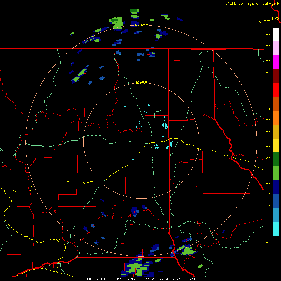Click the TOPS legend title
281x281 pixels.
pos(274,19)
